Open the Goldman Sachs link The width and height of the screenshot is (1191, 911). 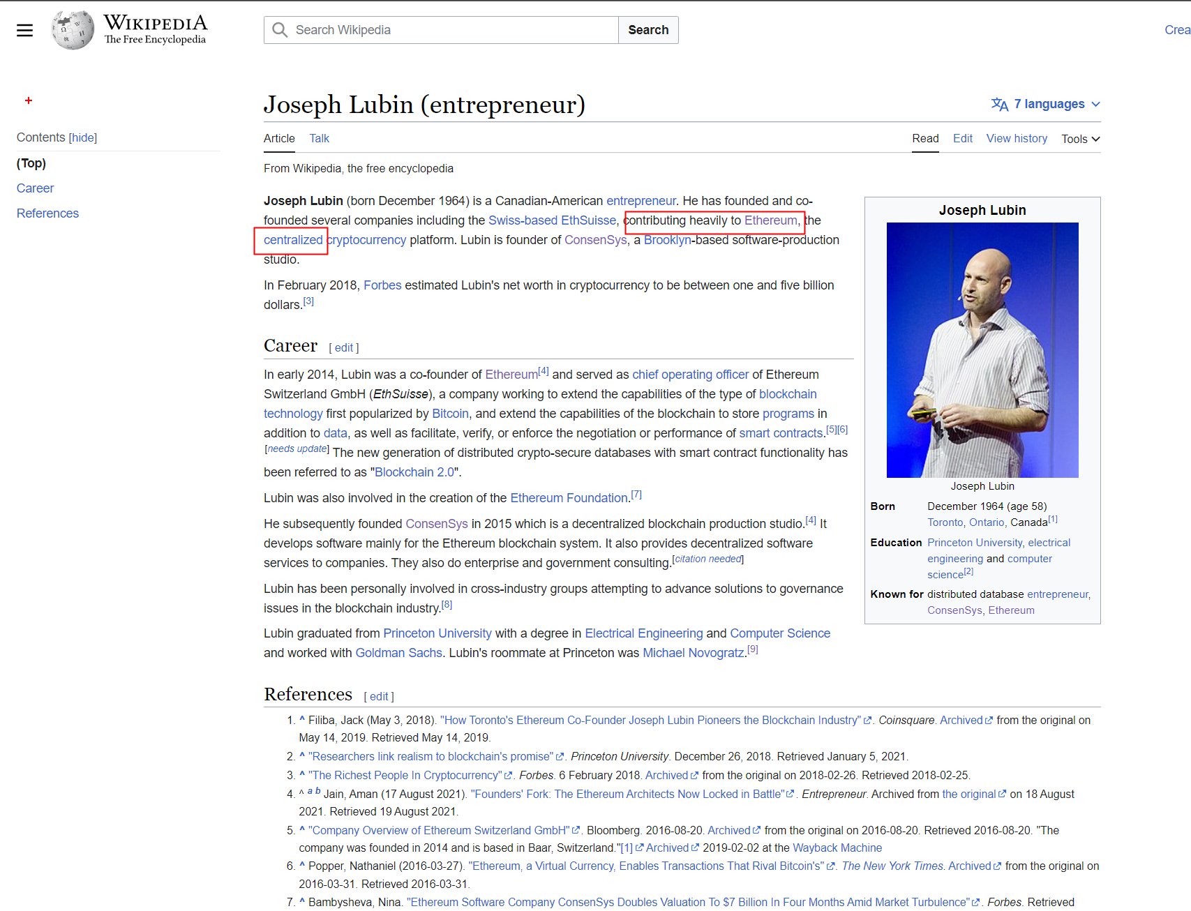pos(398,653)
